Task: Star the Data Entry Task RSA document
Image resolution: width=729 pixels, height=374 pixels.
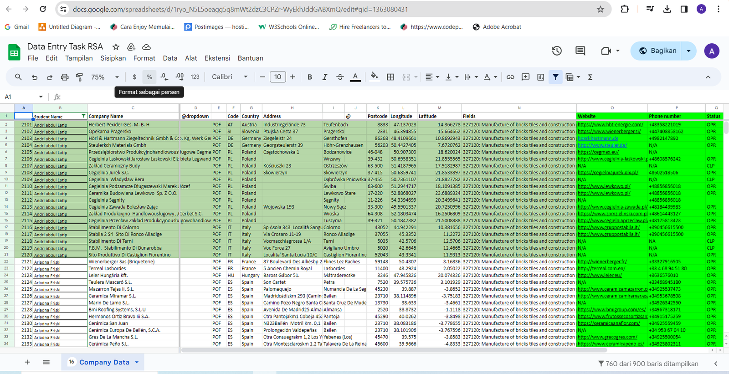Action: coord(116,47)
